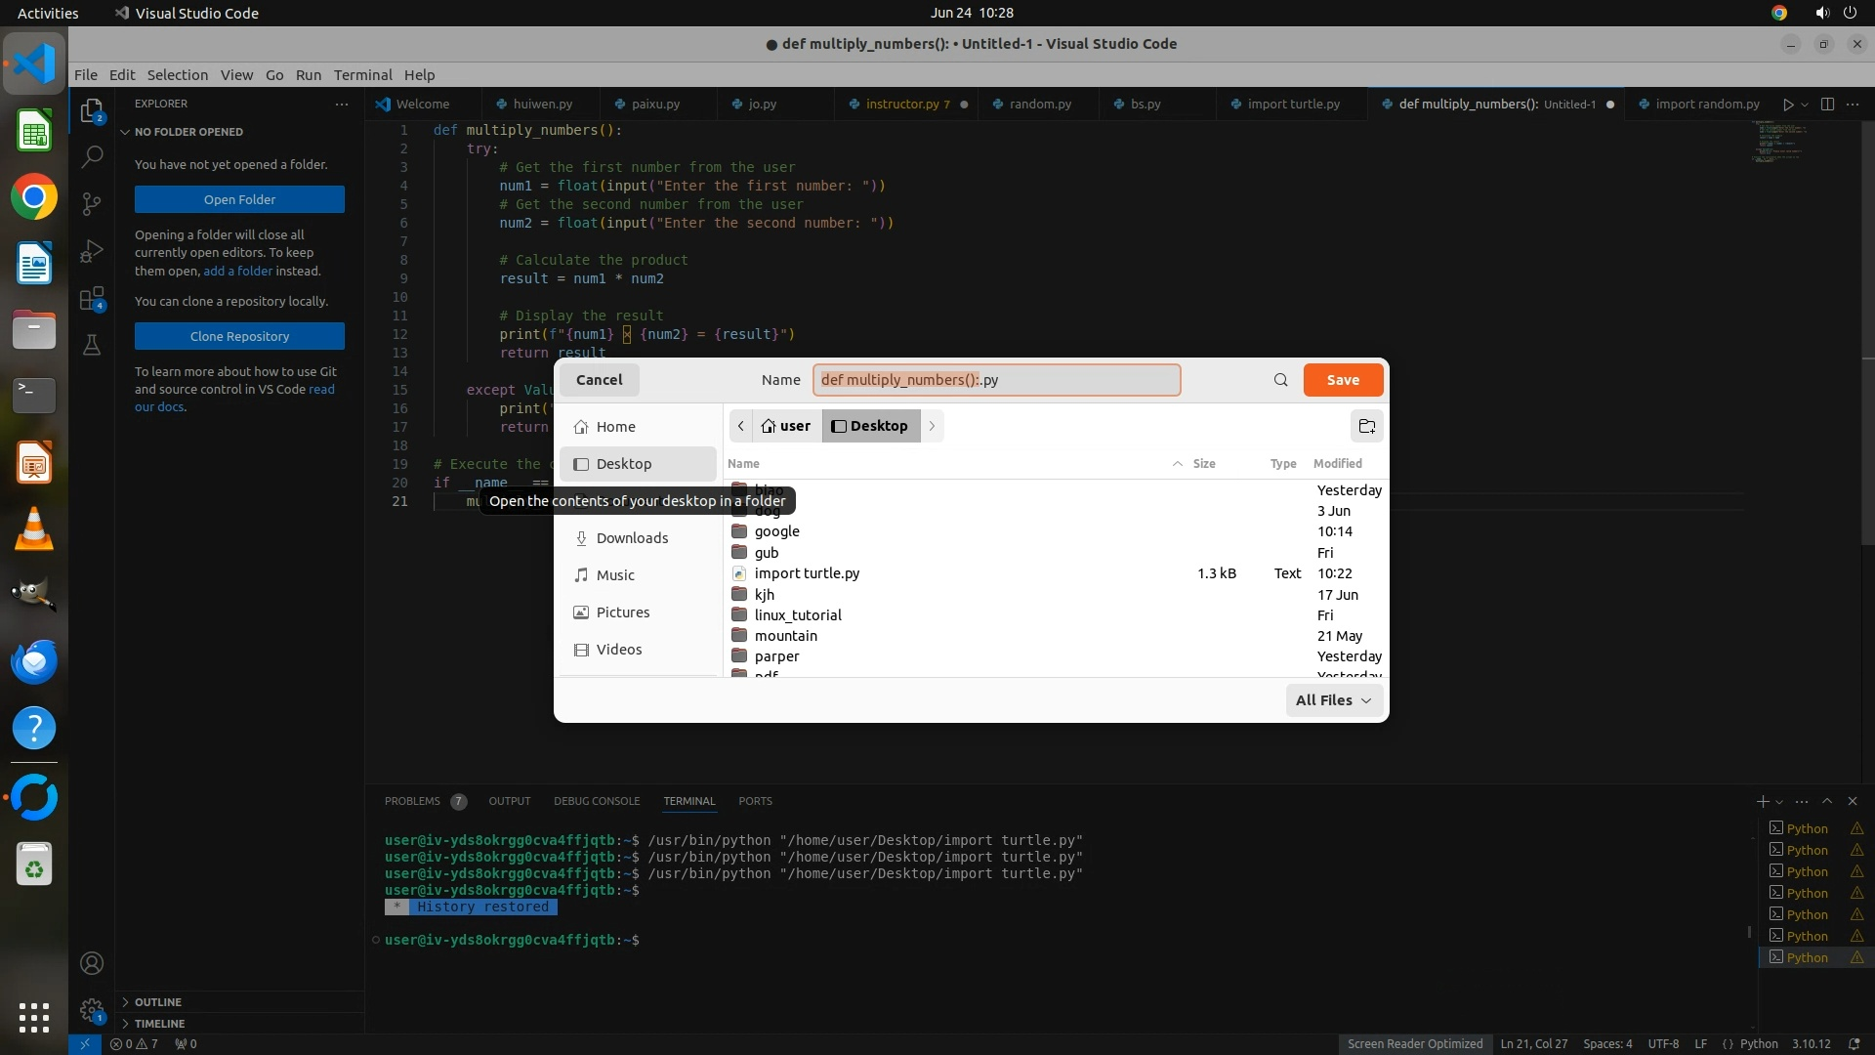Viewport: 1875px width, 1055px height.
Task: Open the All Files filter dropdown
Action: click(1333, 700)
